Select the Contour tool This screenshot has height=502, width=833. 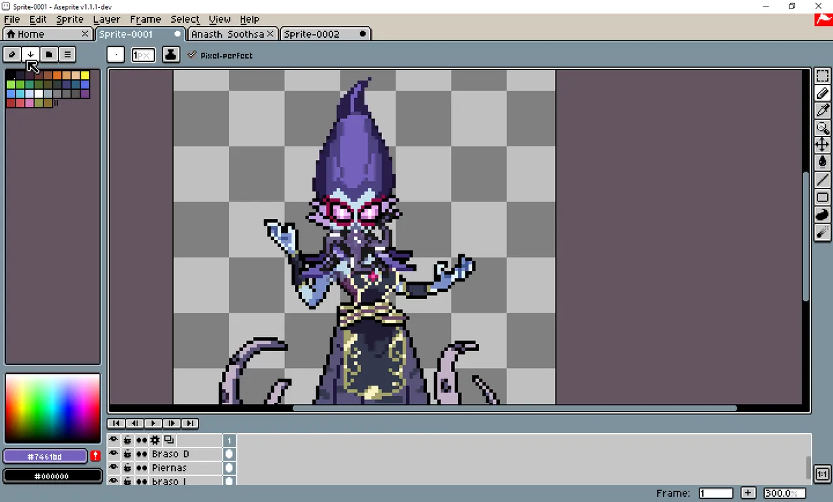(x=823, y=215)
